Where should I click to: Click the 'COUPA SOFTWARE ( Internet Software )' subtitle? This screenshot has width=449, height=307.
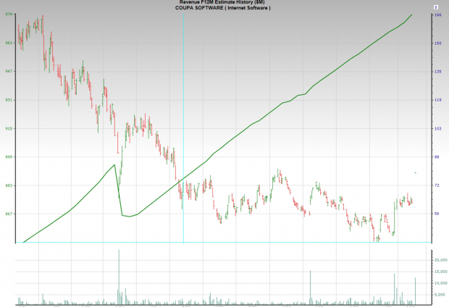(x=223, y=8)
